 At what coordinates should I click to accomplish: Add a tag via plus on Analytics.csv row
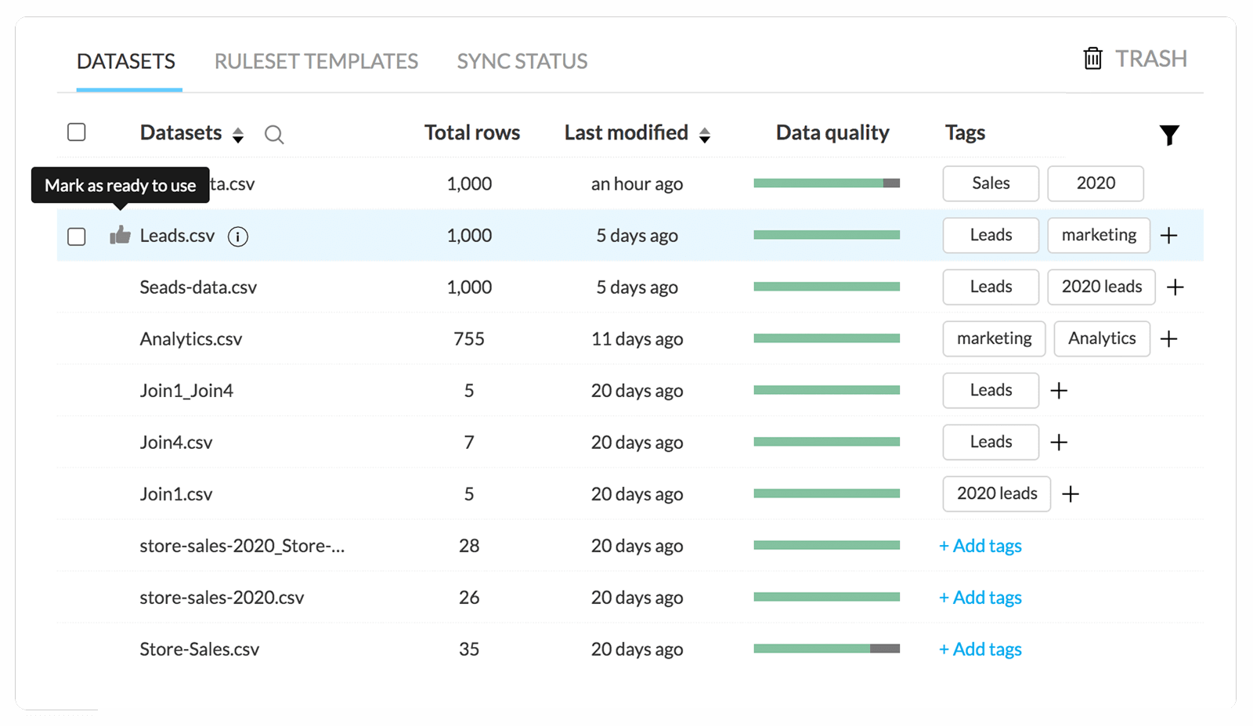click(1168, 339)
